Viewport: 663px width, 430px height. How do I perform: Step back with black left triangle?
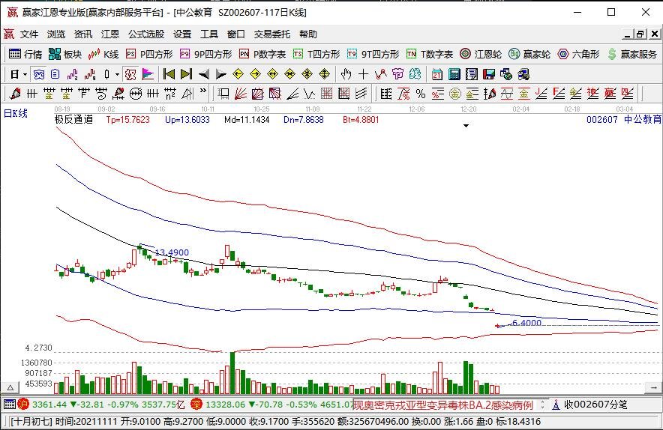[204, 75]
